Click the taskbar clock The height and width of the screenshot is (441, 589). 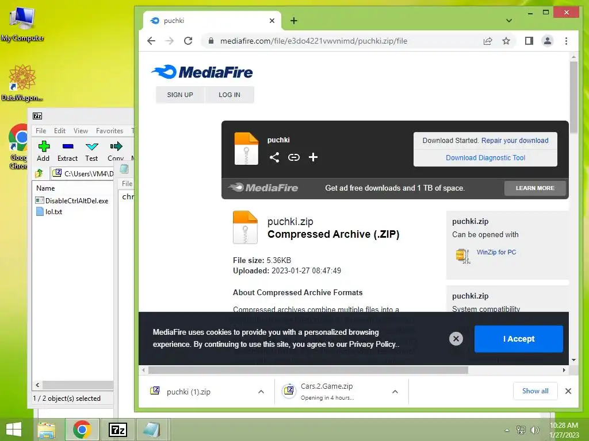564,430
